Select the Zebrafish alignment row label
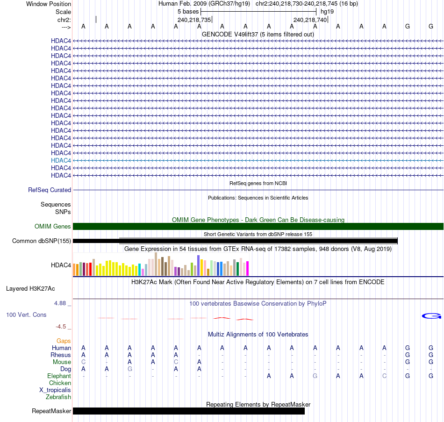The width and height of the screenshot is (444, 422). click(x=58, y=397)
